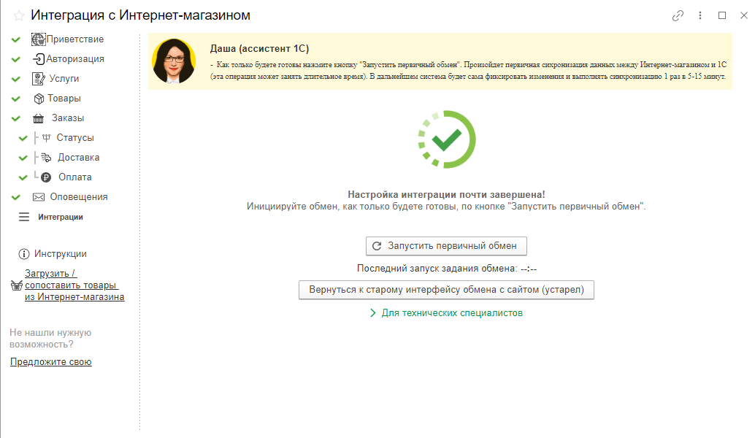Click the green checkmark beside Приветствие
Screen dimensions: 755x438
point(16,39)
